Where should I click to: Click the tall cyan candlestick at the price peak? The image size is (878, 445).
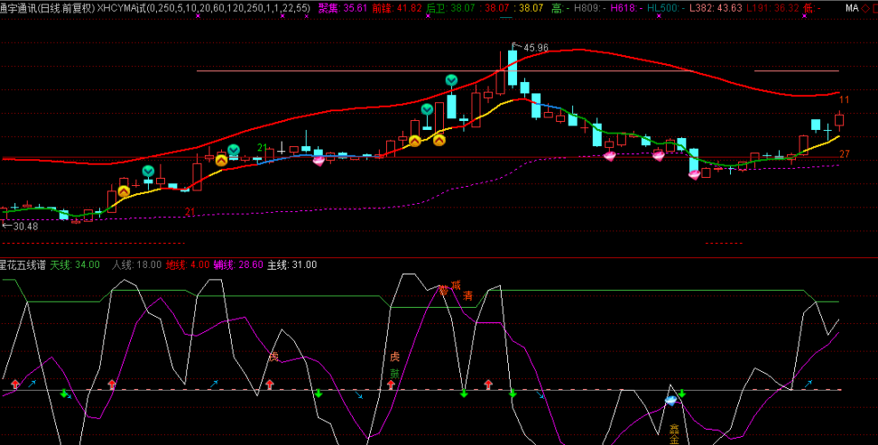click(x=513, y=69)
